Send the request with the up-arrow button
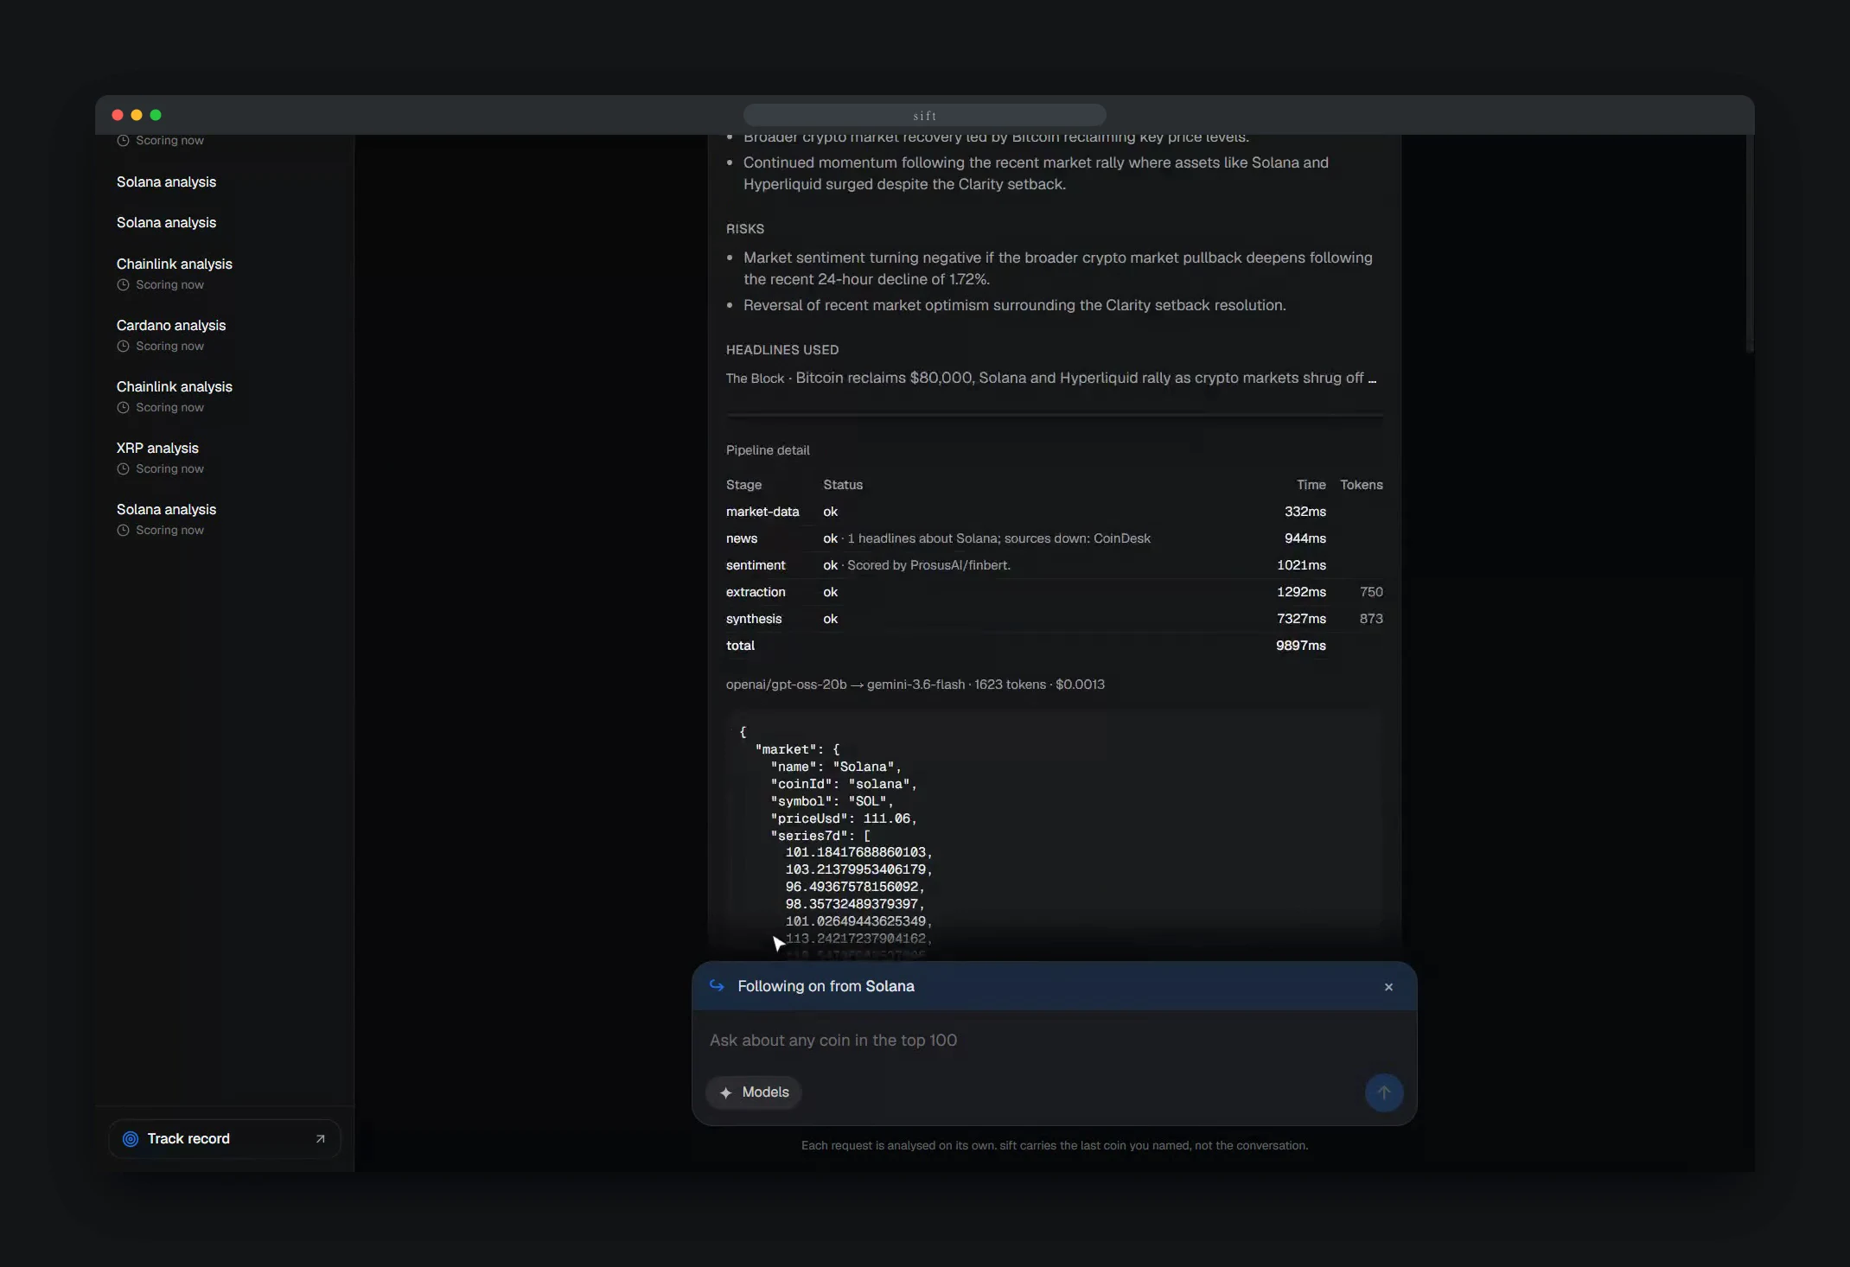Screen dimensions: 1850x1267 click(x=1383, y=1092)
